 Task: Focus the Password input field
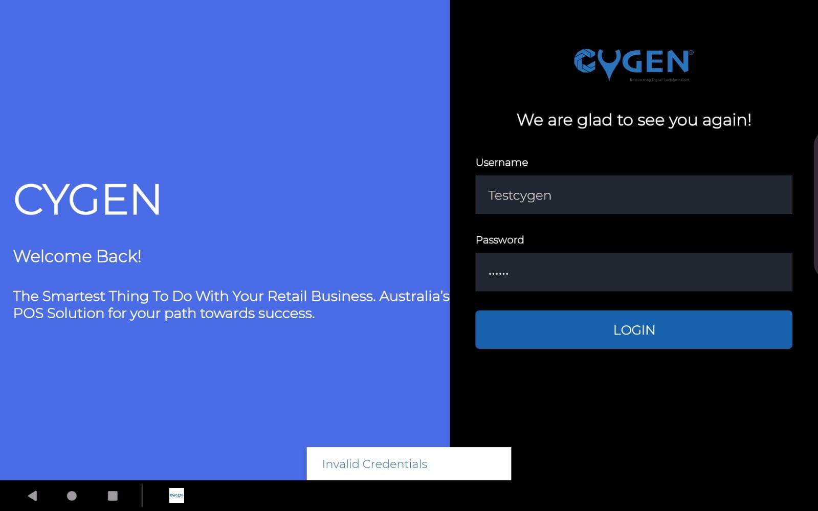pos(634,272)
